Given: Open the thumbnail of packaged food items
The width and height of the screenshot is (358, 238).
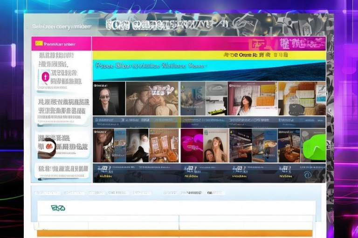Looking at the screenshot, I should point(164,146).
